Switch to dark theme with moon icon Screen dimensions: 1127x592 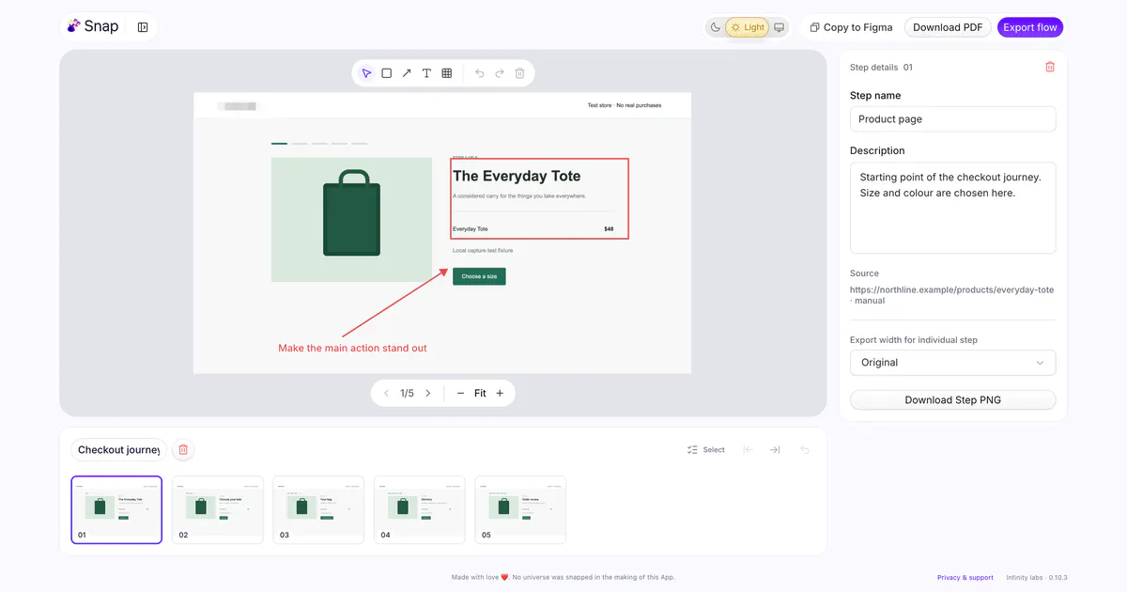716,27
